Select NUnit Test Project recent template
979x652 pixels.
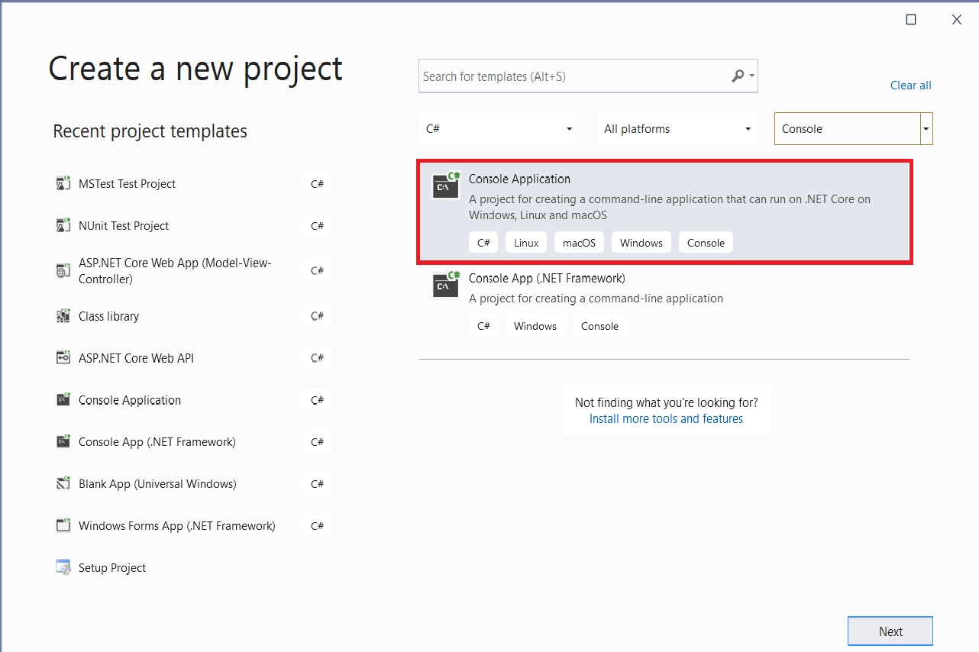[124, 226]
